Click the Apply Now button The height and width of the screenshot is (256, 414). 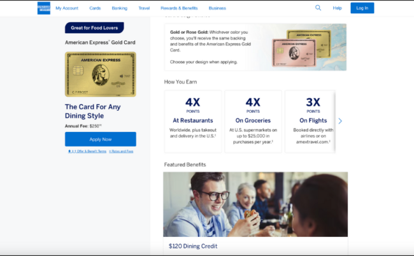point(100,139)
